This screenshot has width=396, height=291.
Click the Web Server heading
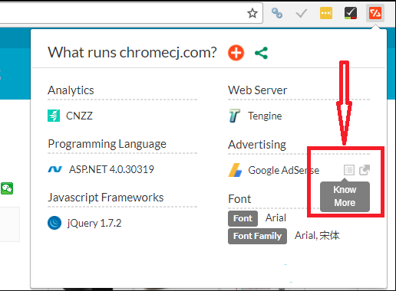point(257,90)
